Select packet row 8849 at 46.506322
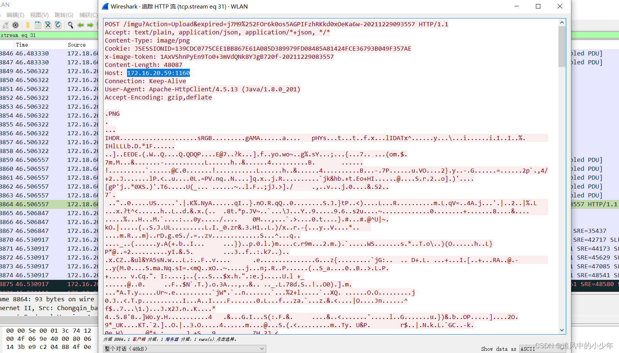The width and height of the screenshot is (619, 353). 49,71
